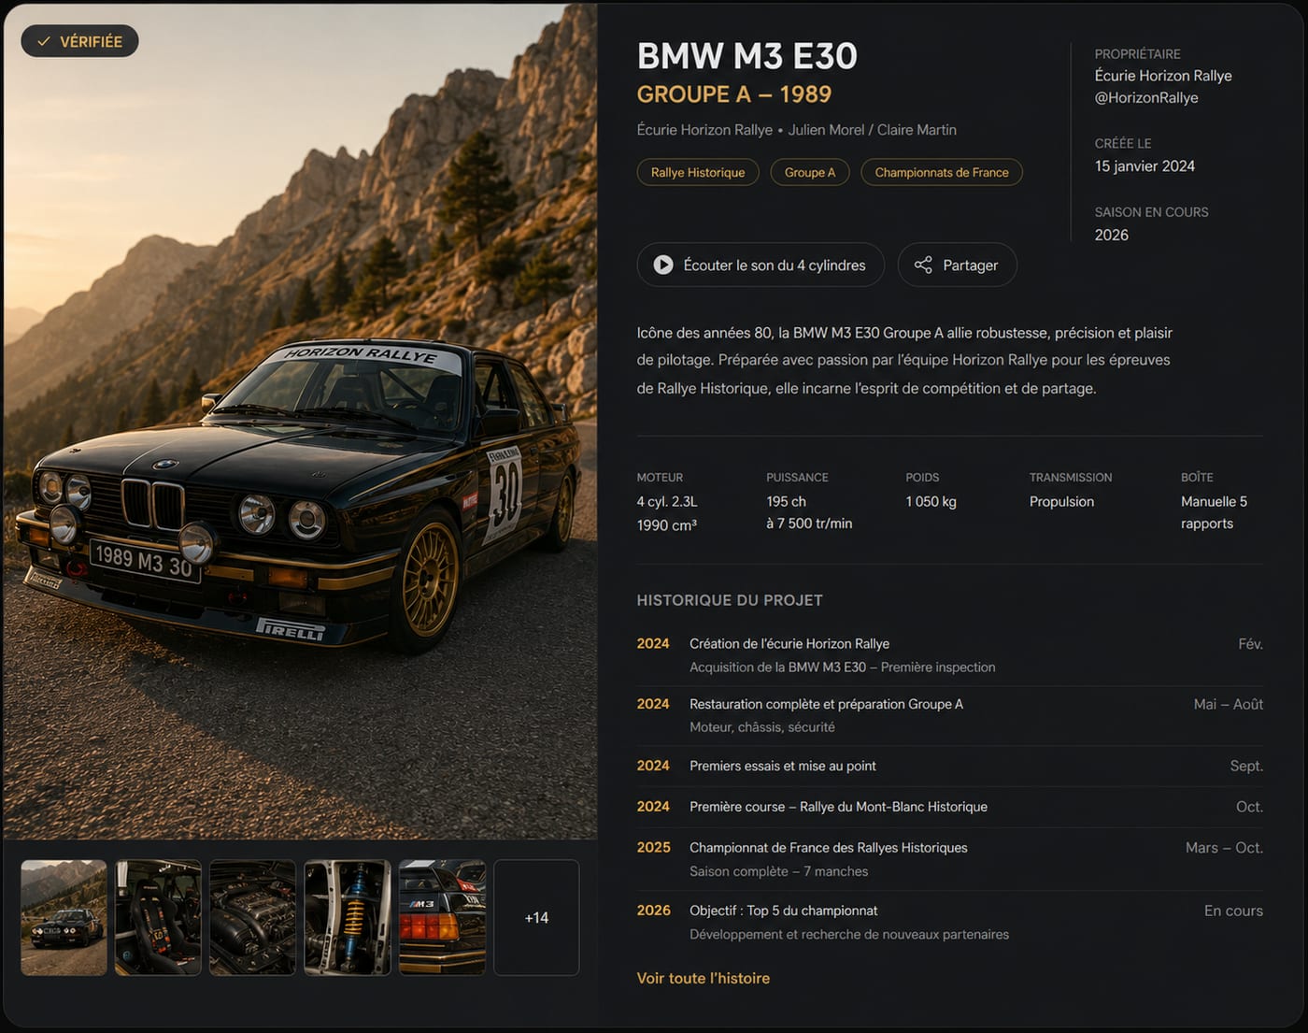
Task: Select the Rallye Historique tag
Action: [698, 172]
